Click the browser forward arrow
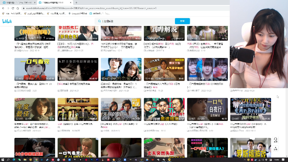This screenshot has width=288, height=162. tap(8, 8)
